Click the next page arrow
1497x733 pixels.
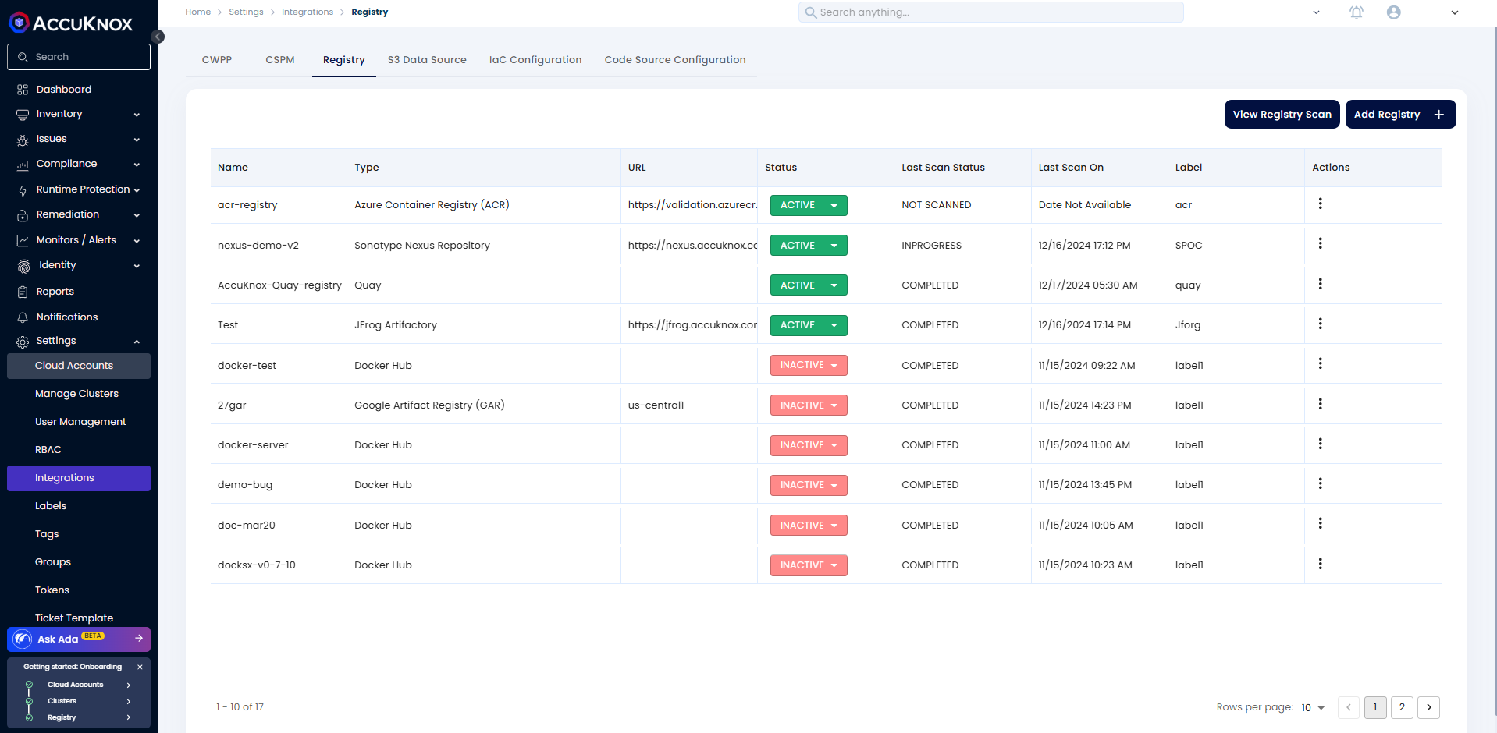(x=1429, y=707)
